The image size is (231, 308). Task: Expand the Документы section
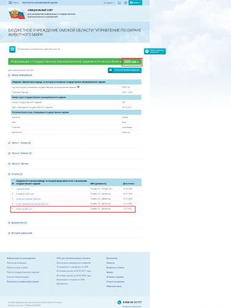[x=19, y=223]
